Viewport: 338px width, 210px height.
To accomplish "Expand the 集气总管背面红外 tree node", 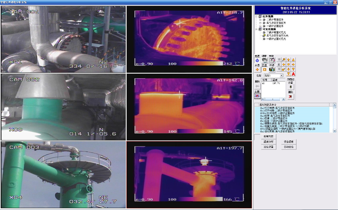I will tap(260, 23).
